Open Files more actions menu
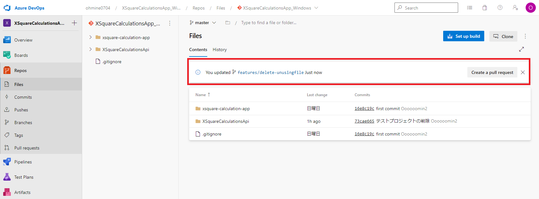 tap(525, 36)
